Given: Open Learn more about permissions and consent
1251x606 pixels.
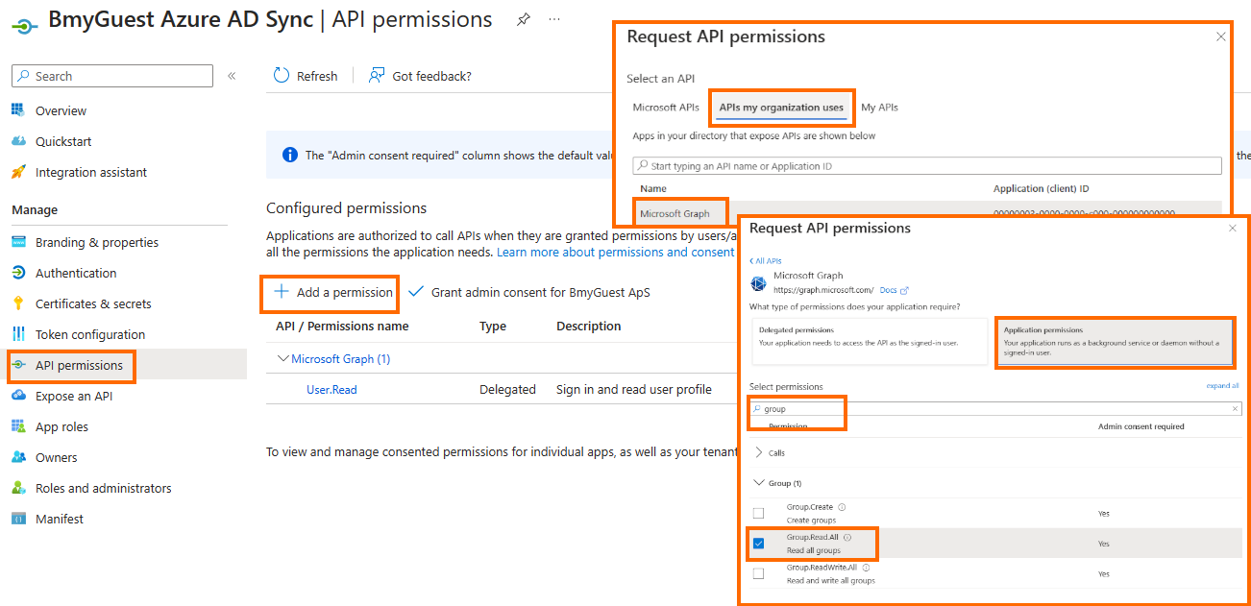Looking at the screenshot, I should [615, 252].
